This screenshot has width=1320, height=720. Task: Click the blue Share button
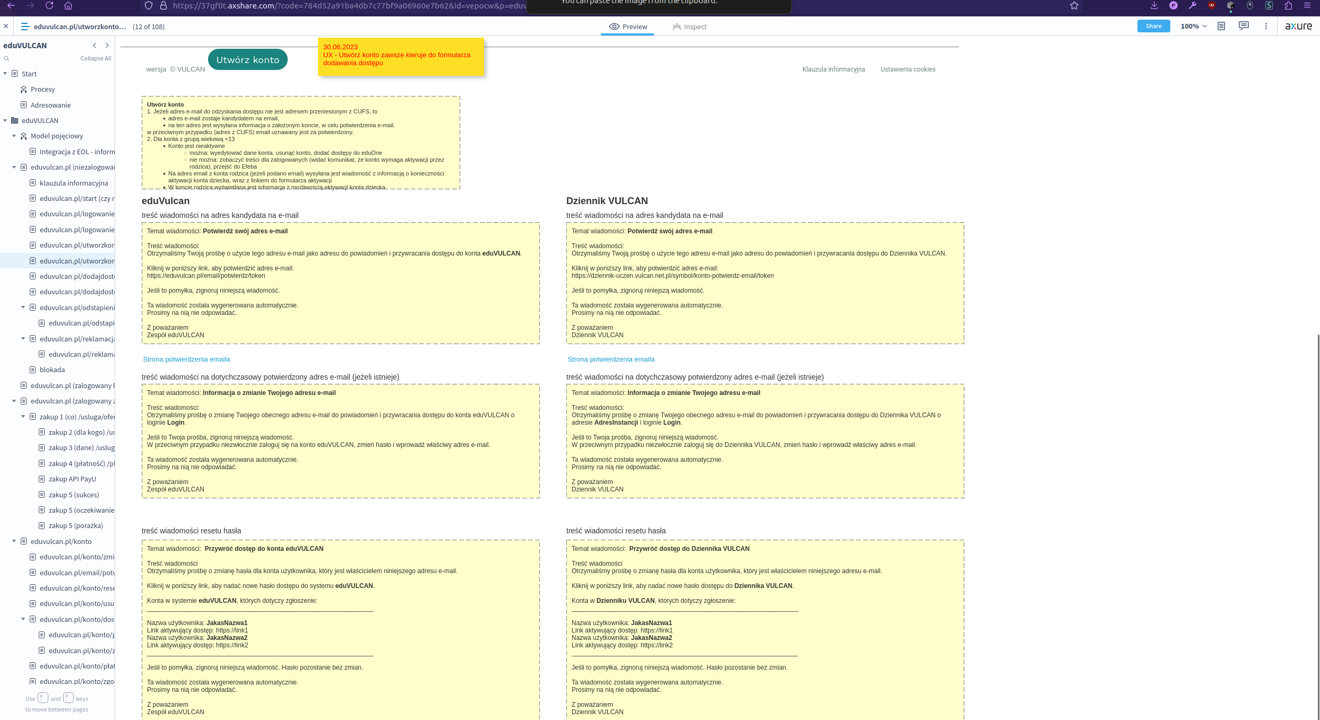pyautogui.click(x=1153, y=26)
